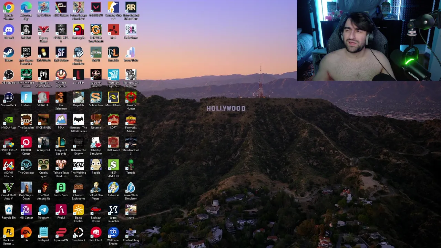Click the Half Sword desktop icon
The height and width of the screenshot is (248, 441).
pos(113,142)
